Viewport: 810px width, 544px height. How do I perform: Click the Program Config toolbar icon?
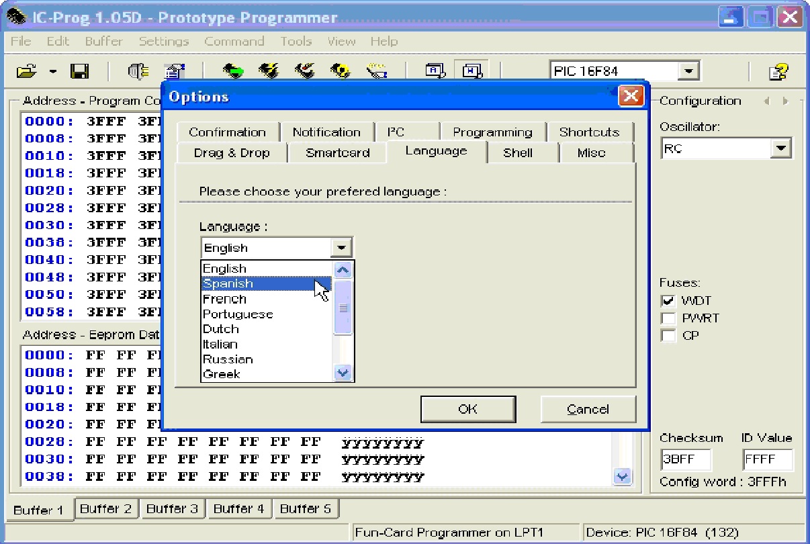[x=305, y=71]
